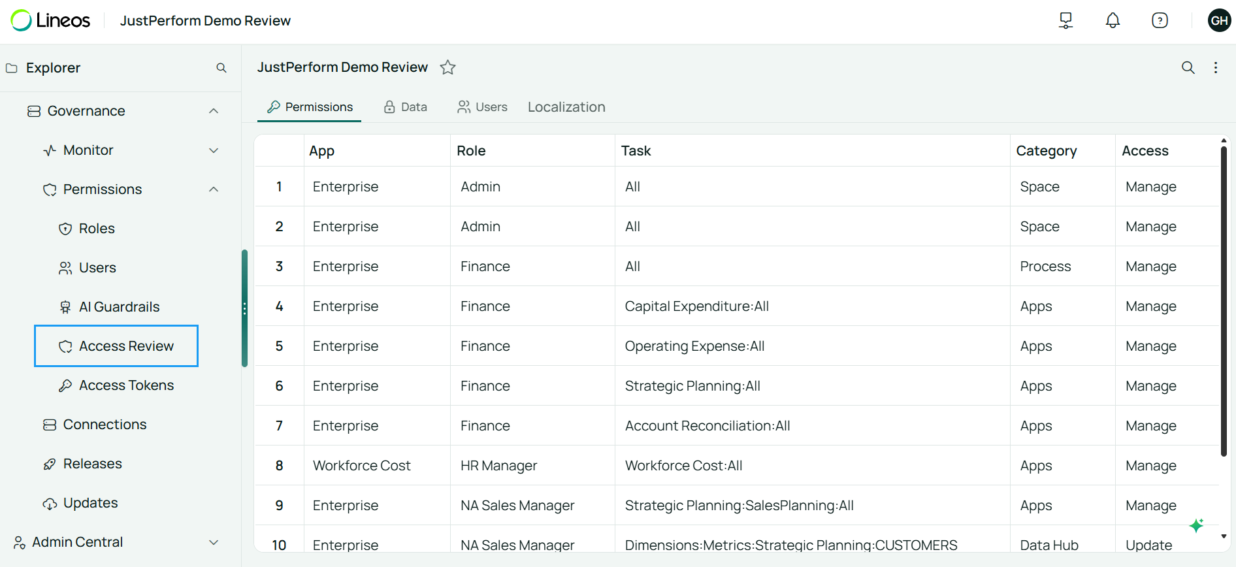Screen dimensions: 1236x567
Task: Click the Task column header
Action: 813,151
